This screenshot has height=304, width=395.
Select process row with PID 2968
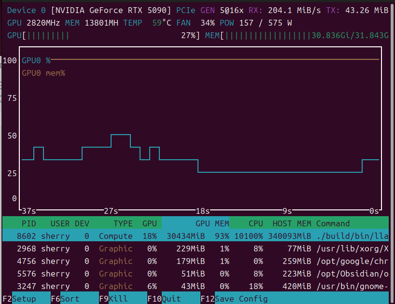[x=196, y=249]
